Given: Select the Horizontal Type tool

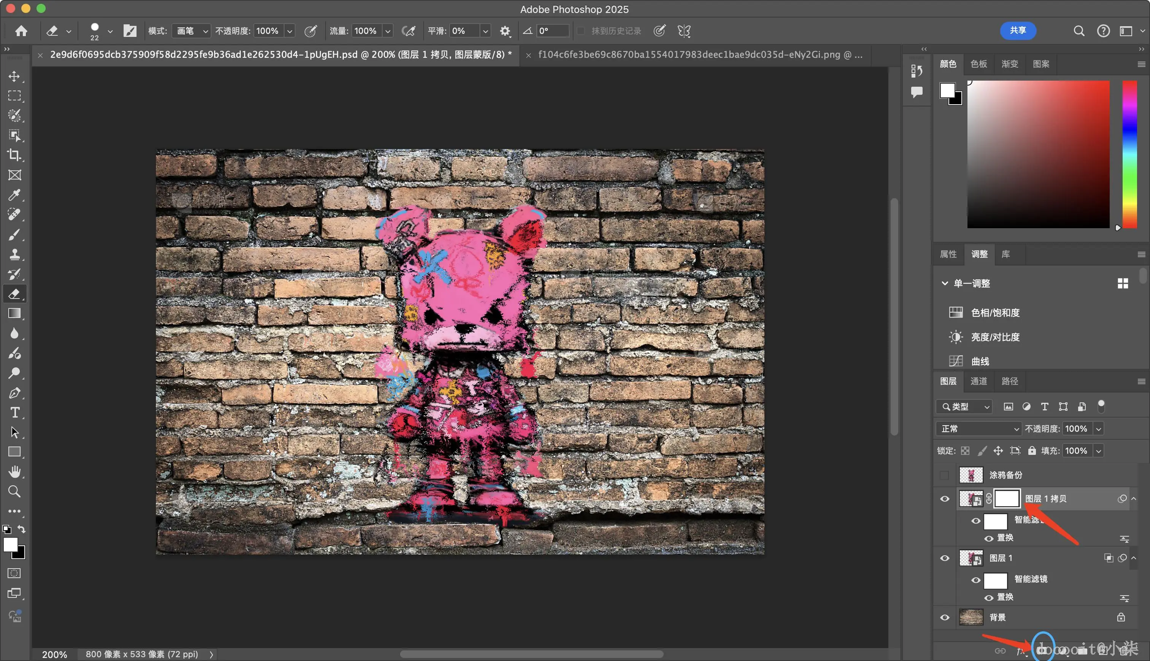Looking at the screenshot, I should 14,413.
